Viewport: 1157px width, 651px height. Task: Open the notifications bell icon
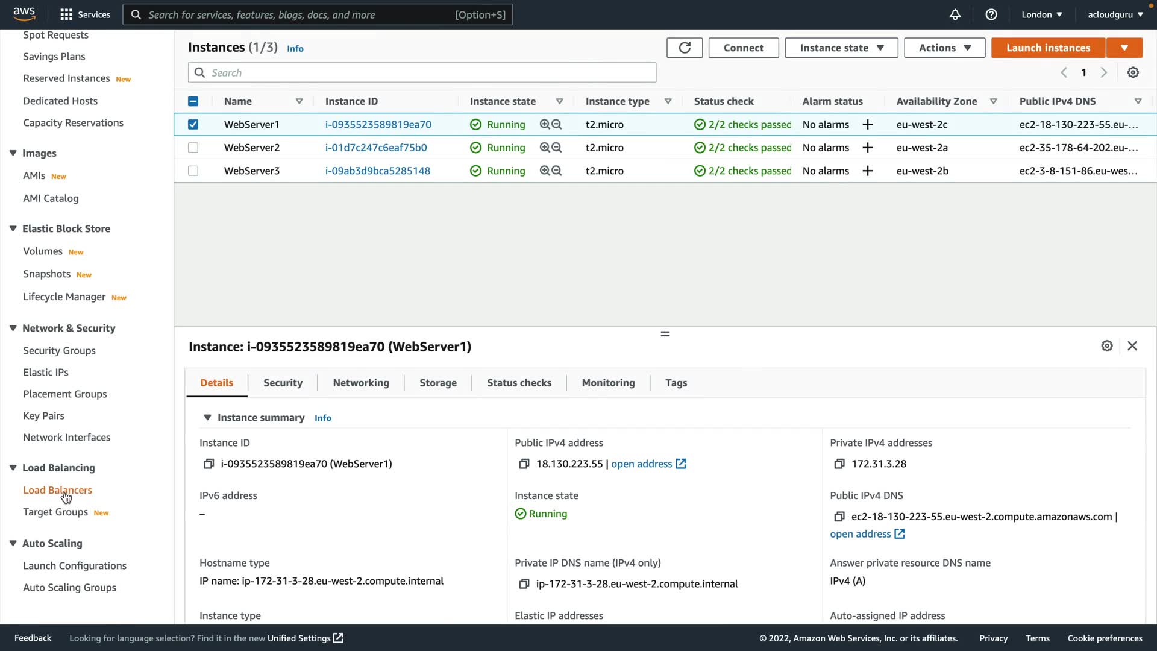[955, 14]
